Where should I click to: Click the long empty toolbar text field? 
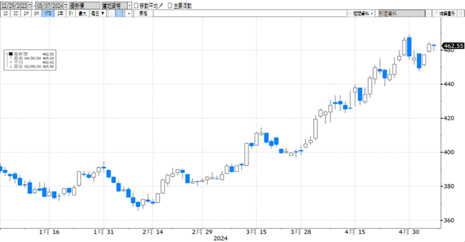click(x=250, y=13)
